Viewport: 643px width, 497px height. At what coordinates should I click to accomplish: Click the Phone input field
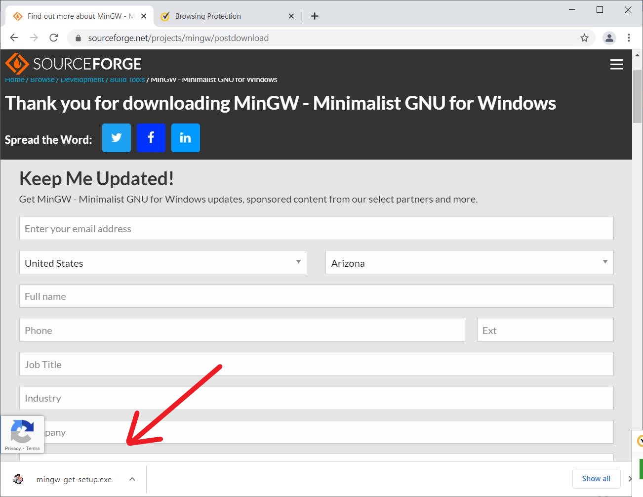click(242, 330)
